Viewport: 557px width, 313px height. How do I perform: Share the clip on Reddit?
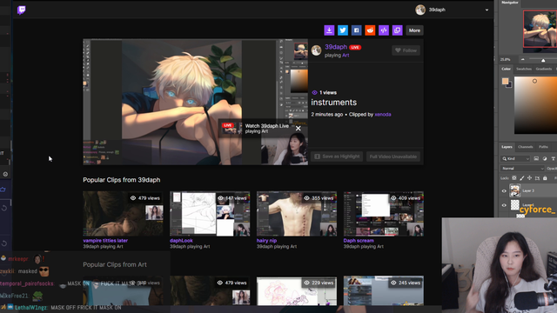pyautogui.click(x=370, y=30)
